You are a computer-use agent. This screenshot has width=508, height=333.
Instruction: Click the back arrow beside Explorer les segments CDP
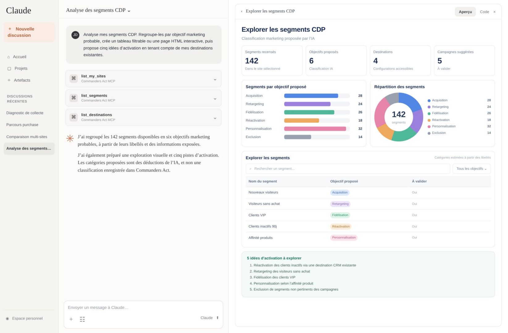coord(242,11)
